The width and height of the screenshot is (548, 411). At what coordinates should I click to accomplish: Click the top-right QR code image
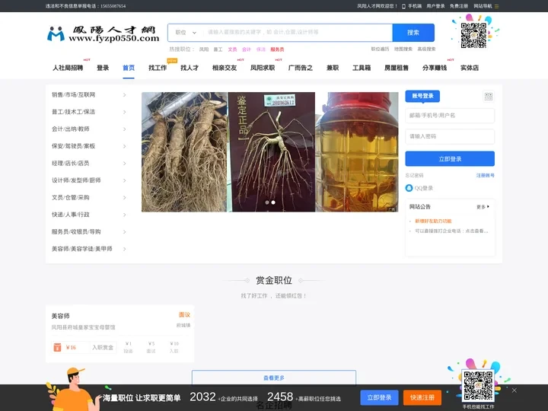(473, 35)
